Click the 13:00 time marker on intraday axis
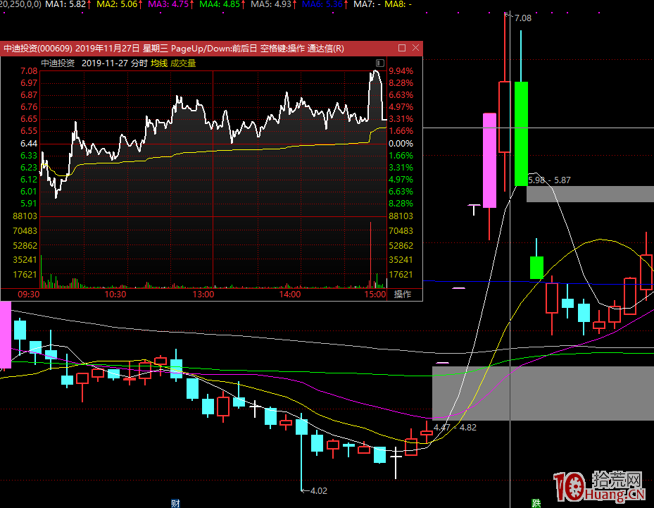654x508 pixels. coord(203,294)
